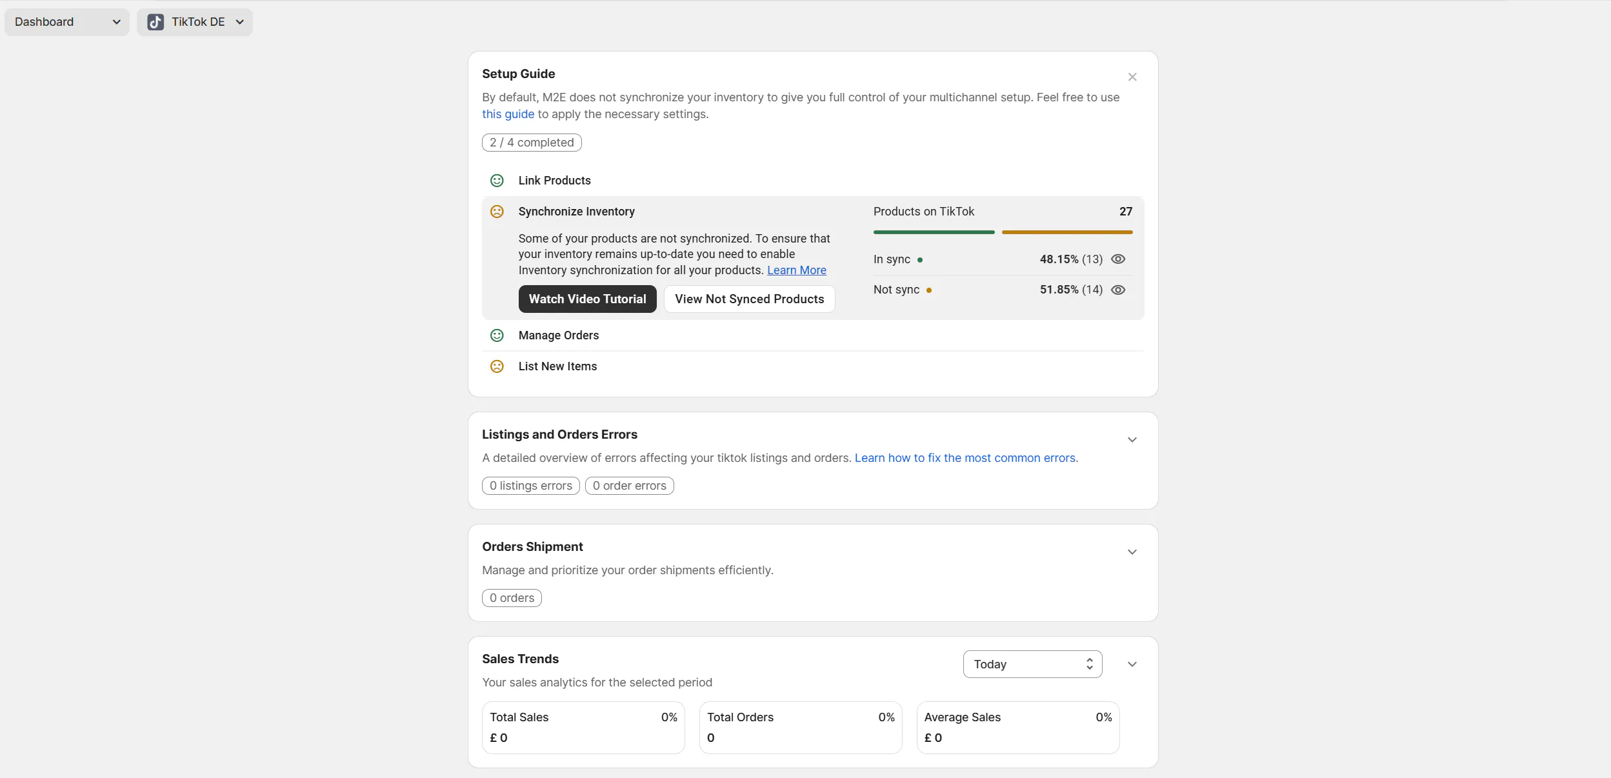
Task: Click the Orders Shipment heading
Action: click(x=532, y=546)
